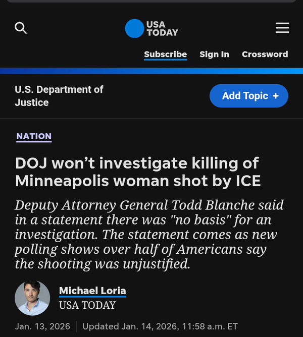Click the Michael Loria author link

pos(92,291)
